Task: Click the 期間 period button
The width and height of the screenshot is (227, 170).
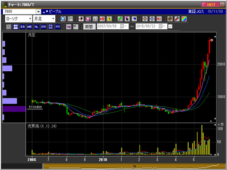Action: tap(89, 26)
